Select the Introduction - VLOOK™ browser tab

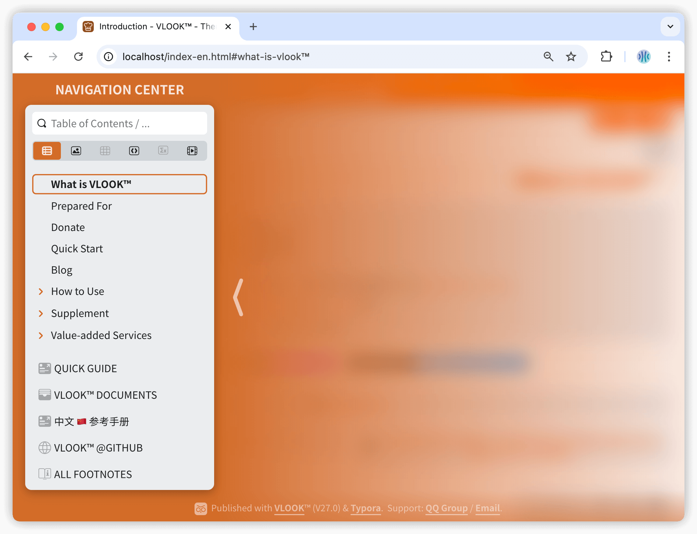tap(158, 27)
